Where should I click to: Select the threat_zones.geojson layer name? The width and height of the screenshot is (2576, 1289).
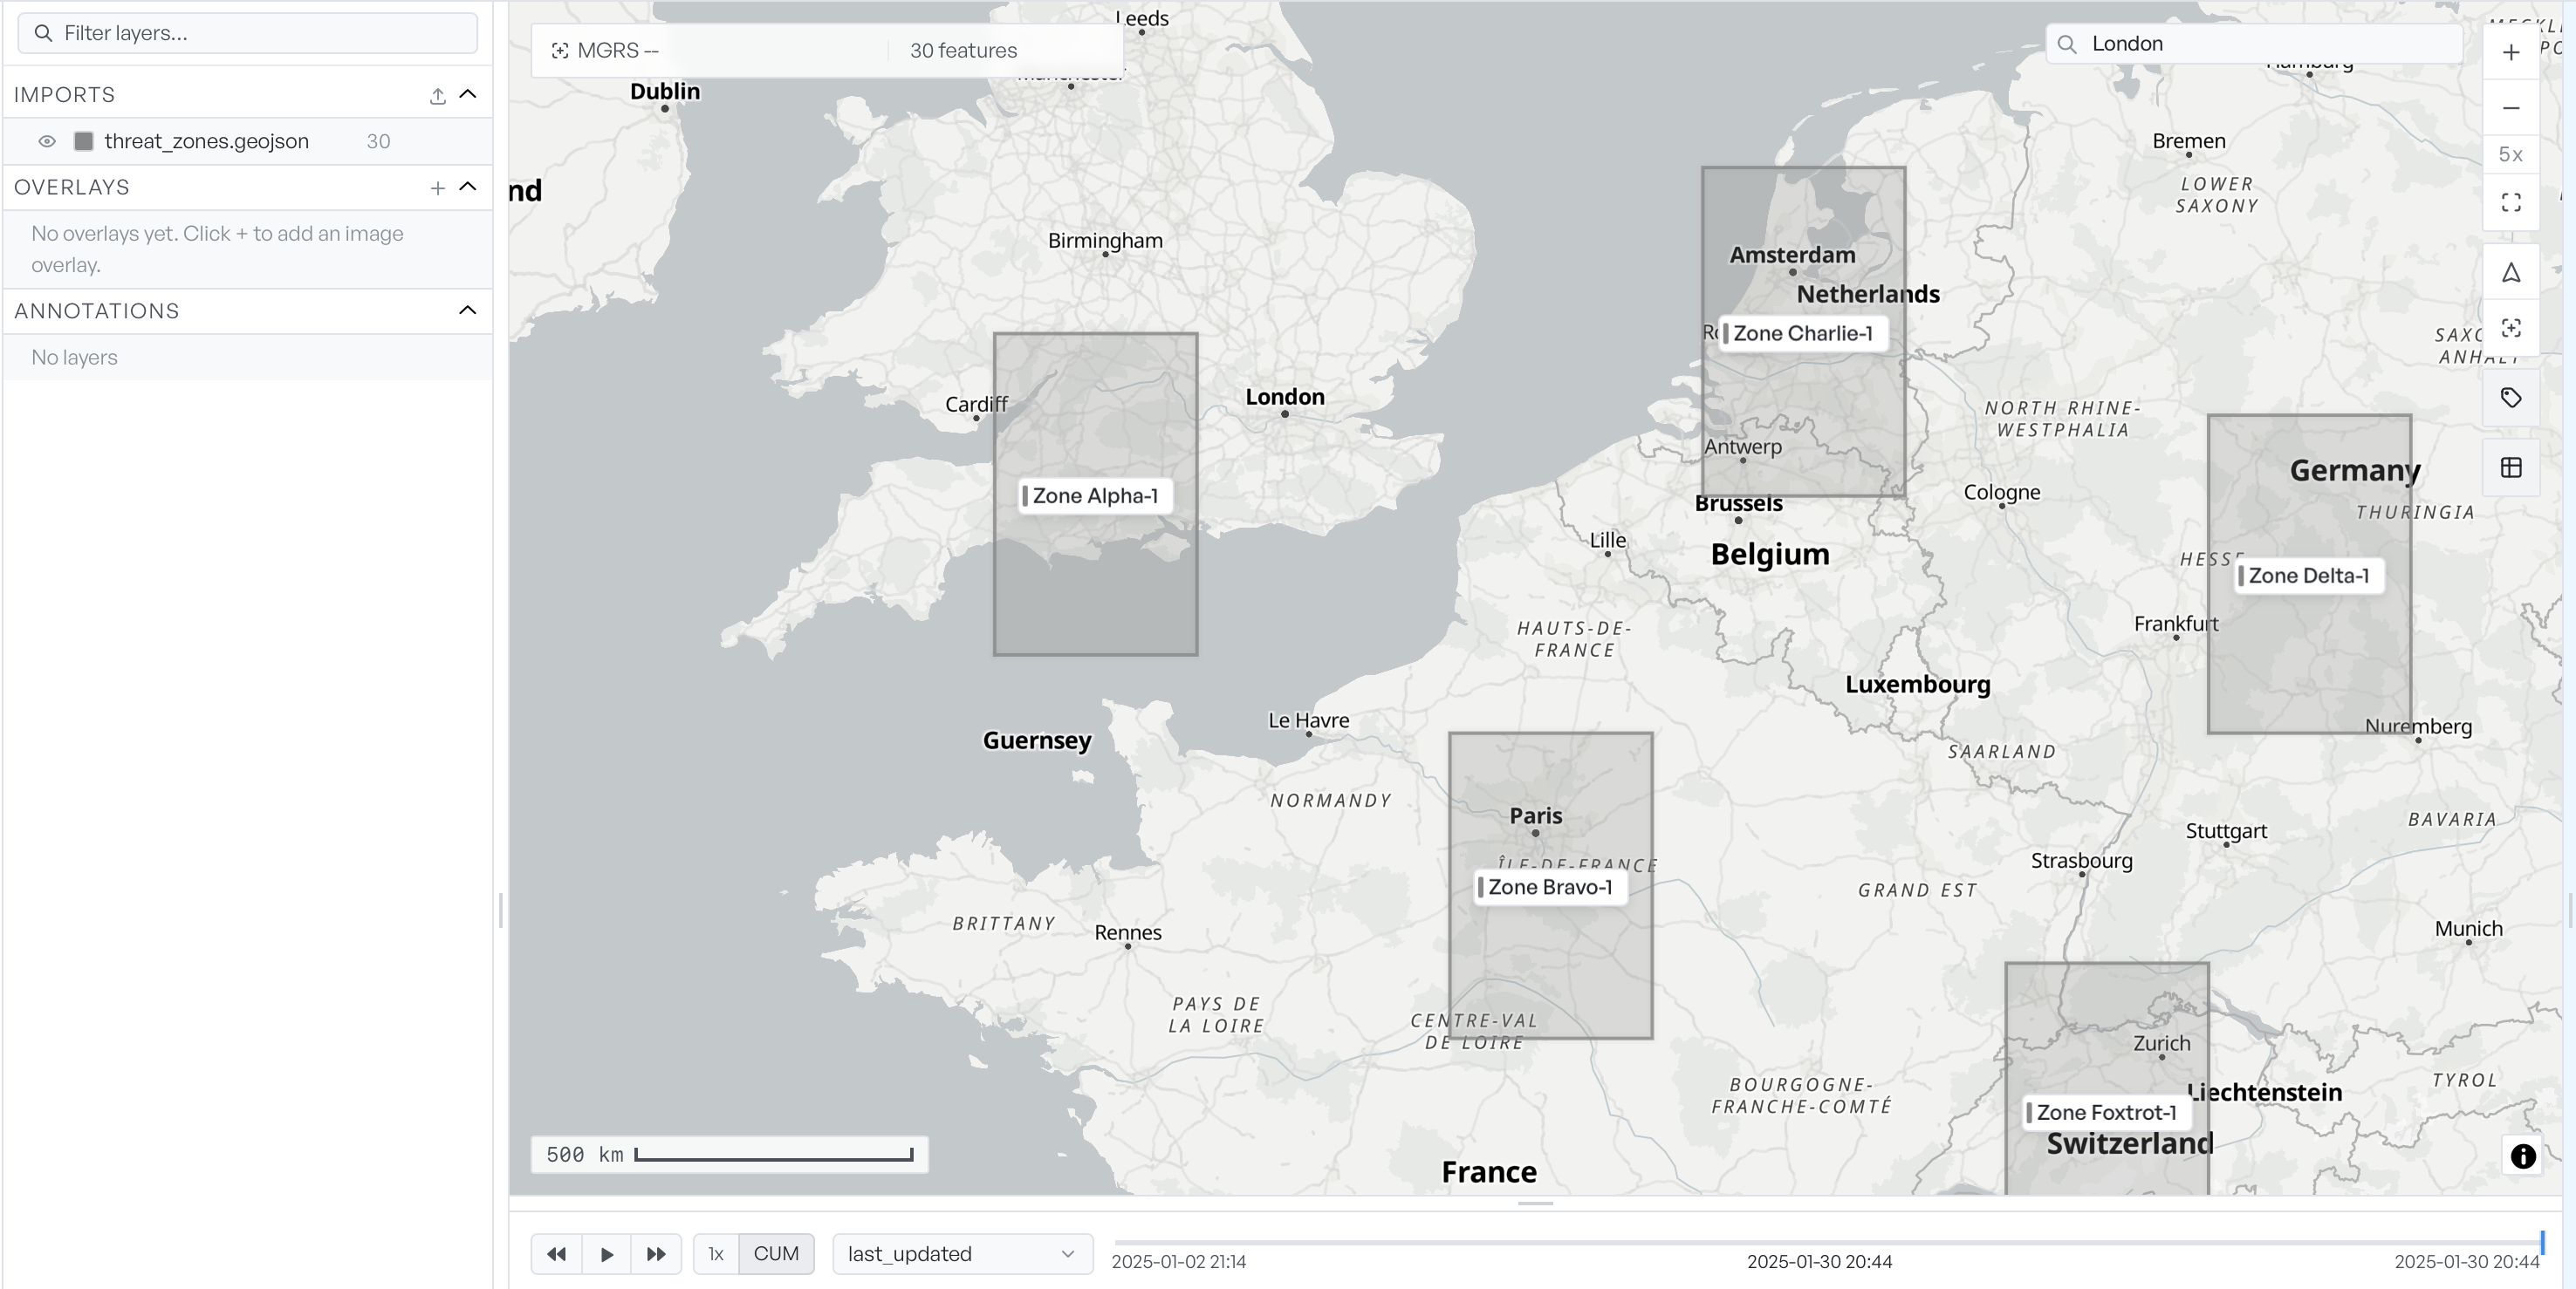click(x=207, y=142)
